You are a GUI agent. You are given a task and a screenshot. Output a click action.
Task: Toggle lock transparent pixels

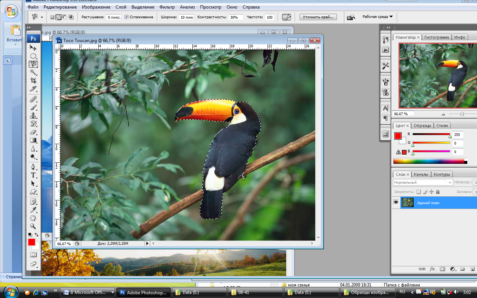(x=418, y=192)
